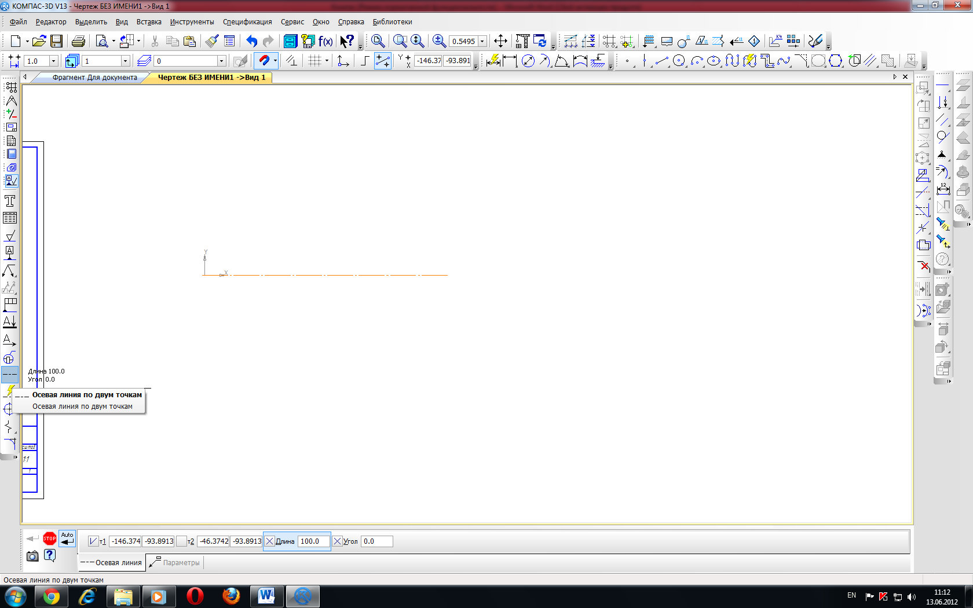Take a snapshot with the camera icon
The image size is (973, 608).
click(x=32, y=556)
